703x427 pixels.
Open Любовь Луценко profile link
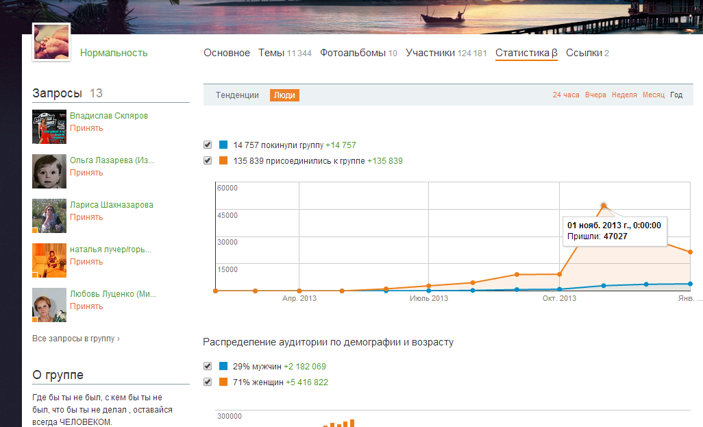[113, 294]
